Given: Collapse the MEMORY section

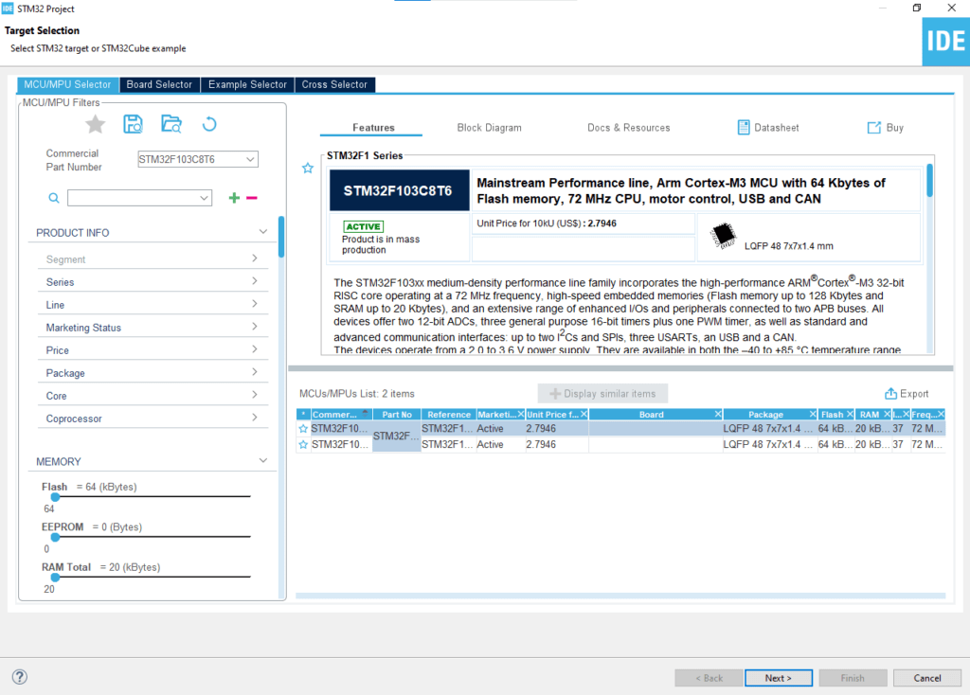Looking at the screenshot, I should 263,461.
